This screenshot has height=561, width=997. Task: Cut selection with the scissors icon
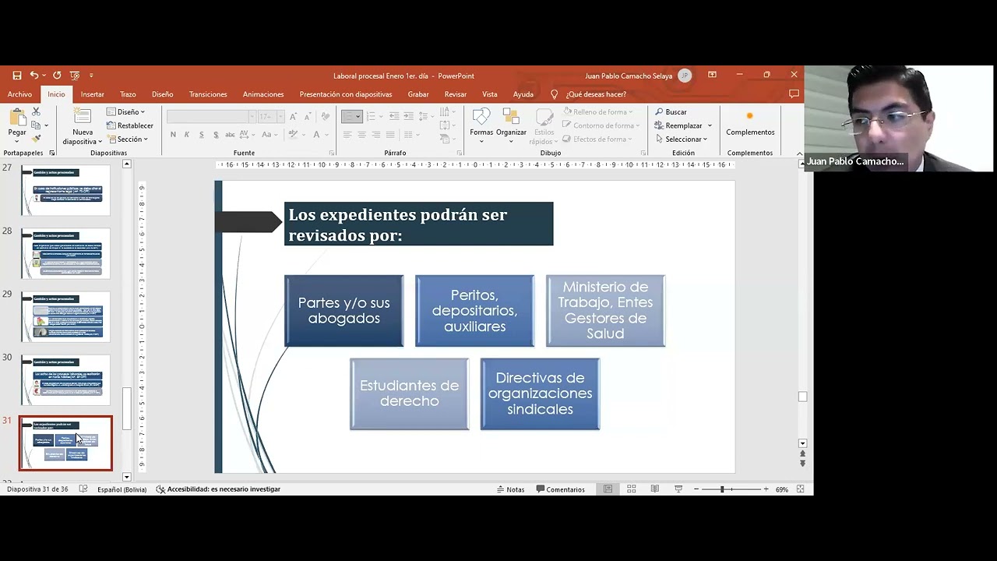36,112
